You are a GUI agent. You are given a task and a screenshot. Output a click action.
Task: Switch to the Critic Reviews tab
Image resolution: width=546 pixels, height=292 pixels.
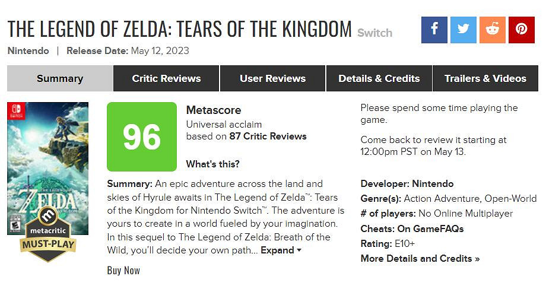pyautogui.click(x=166, y=78)
